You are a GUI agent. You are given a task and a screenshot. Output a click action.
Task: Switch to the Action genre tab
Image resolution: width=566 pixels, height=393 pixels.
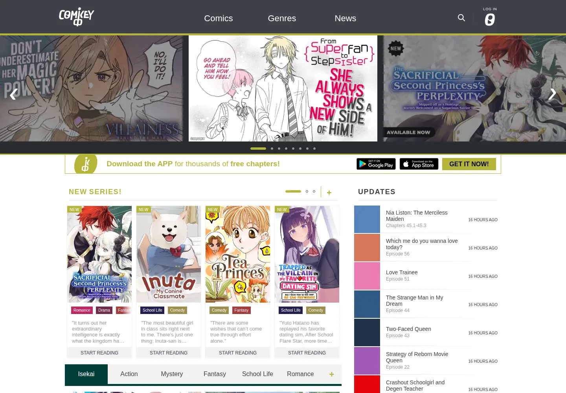coord(129,374)
